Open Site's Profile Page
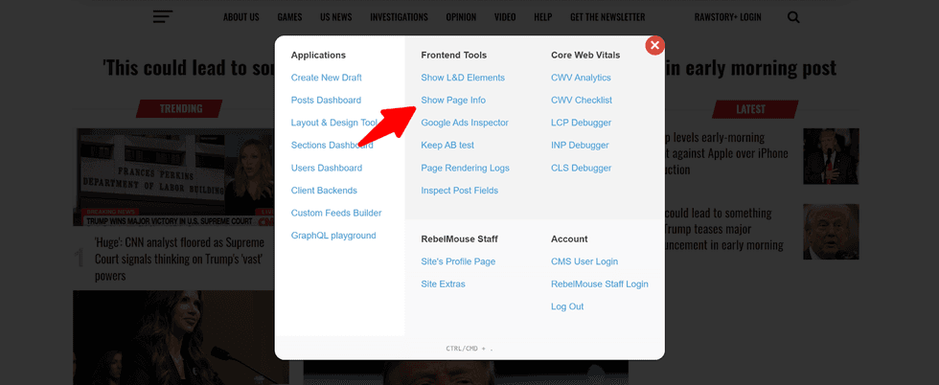The height and width of the screenshot is (385, 939). pos(458,261)
